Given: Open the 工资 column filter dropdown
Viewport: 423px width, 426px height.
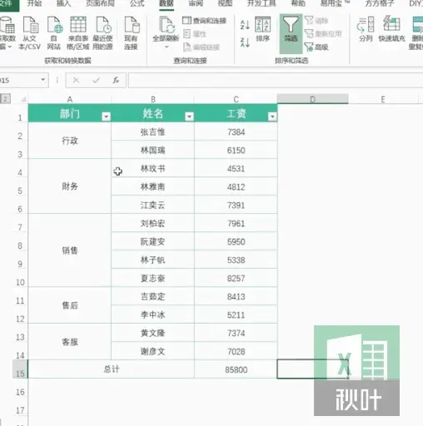Looking at the screenshot, I should point(272,116).
